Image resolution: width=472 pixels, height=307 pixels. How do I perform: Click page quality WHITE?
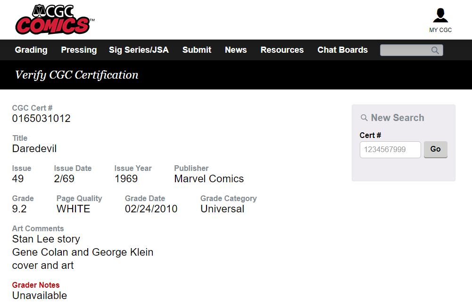(73, 209)
